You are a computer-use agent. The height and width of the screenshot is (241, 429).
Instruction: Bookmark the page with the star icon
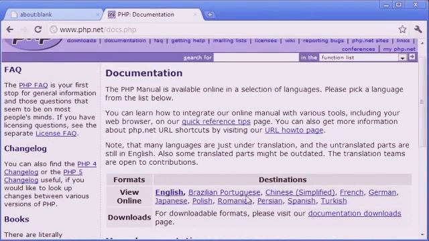click(x=402, y=29)
